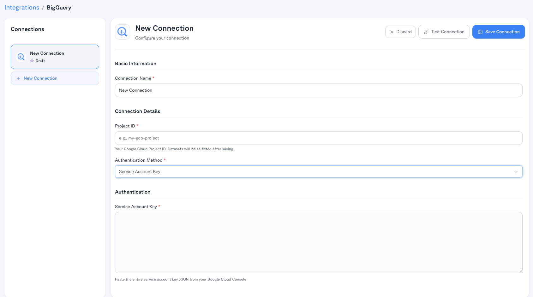
Task: Focus the Connection Name input field
Action: tap(319, 90)
